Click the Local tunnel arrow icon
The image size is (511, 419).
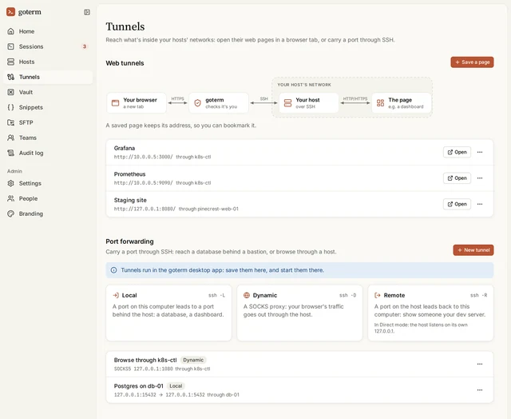116,295
